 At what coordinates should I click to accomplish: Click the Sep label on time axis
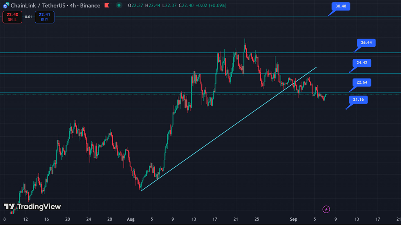tap(294, 219)
